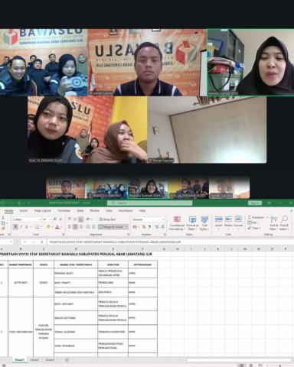
Task: Switch to Data ribbon tab
Action: (x=80, y=211)
